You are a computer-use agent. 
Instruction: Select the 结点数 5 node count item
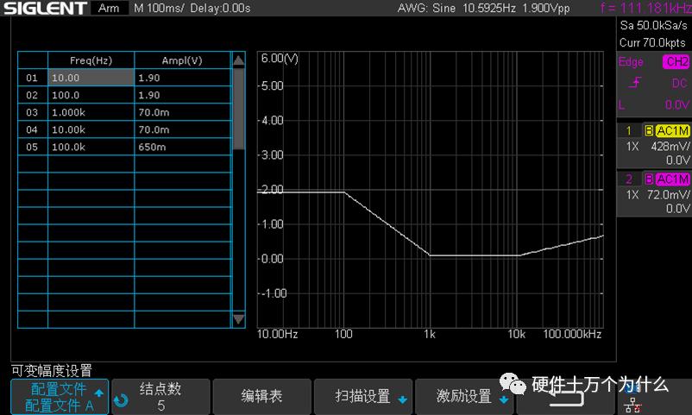click(x=160, y=397)
